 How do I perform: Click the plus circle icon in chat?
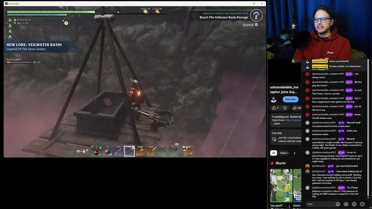click(x=354, y=204)
